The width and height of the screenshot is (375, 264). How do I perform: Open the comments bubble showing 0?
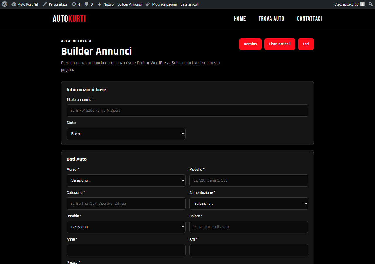click(x=88, y=4)
